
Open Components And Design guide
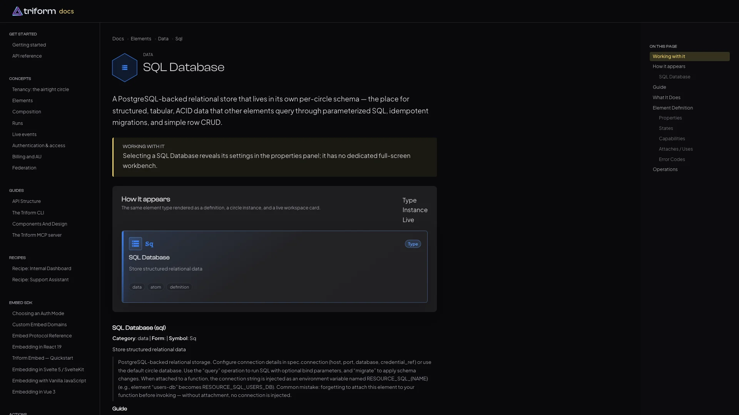click(40, 224)
